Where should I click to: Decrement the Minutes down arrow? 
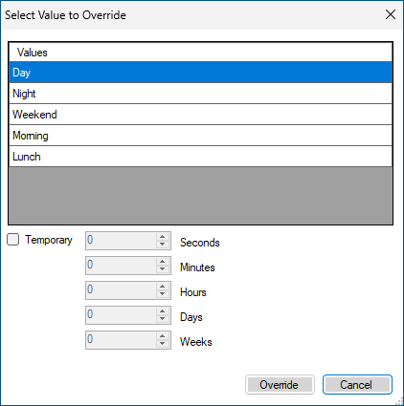(163, 269)
